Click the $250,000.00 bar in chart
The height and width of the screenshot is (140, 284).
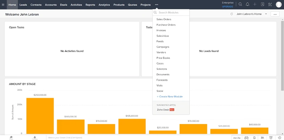click(40, 116)
